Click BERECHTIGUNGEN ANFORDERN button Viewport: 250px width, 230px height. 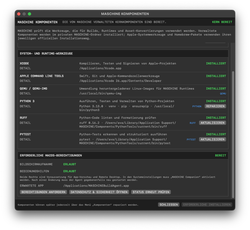pyautogui.click(x=43, y=192)
